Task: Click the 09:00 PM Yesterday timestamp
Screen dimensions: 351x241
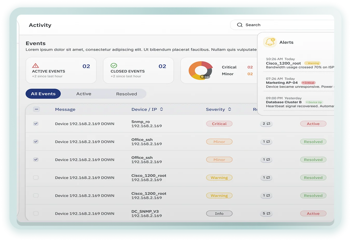Action: click(x=284, y=98)
